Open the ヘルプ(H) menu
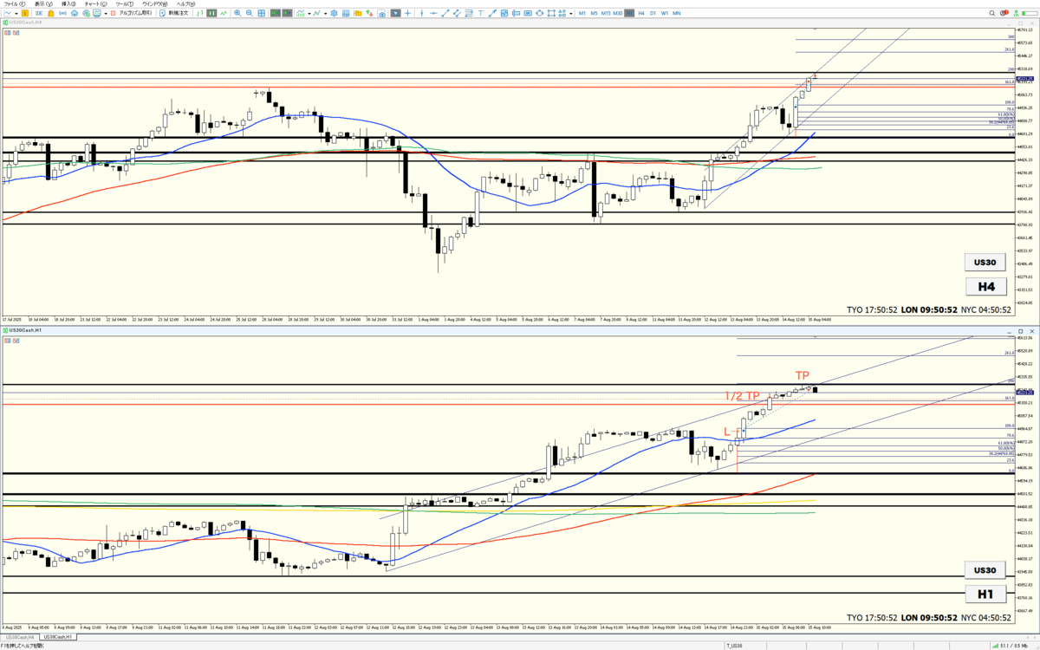1040x650 pixels. (186, 4)
